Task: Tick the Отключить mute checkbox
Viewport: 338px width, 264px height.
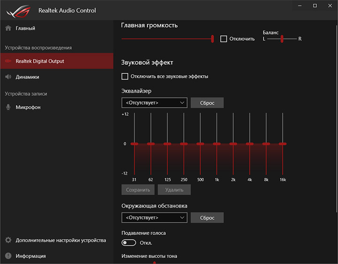Action: coord(223,39)
